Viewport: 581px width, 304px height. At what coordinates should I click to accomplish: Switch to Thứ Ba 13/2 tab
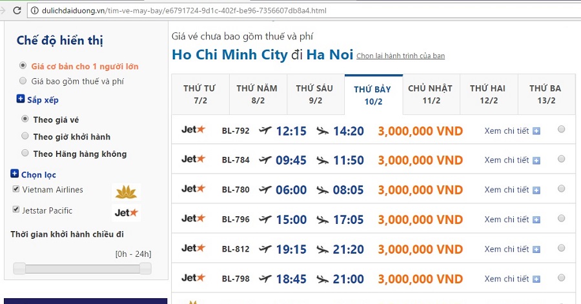(546, 94)
